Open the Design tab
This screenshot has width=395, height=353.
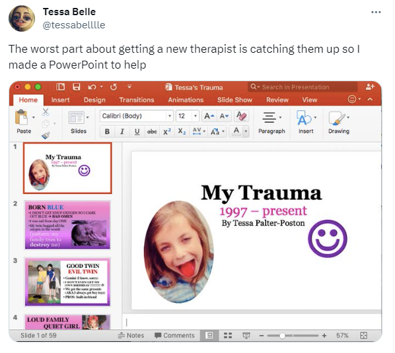(x=94, y=100)
